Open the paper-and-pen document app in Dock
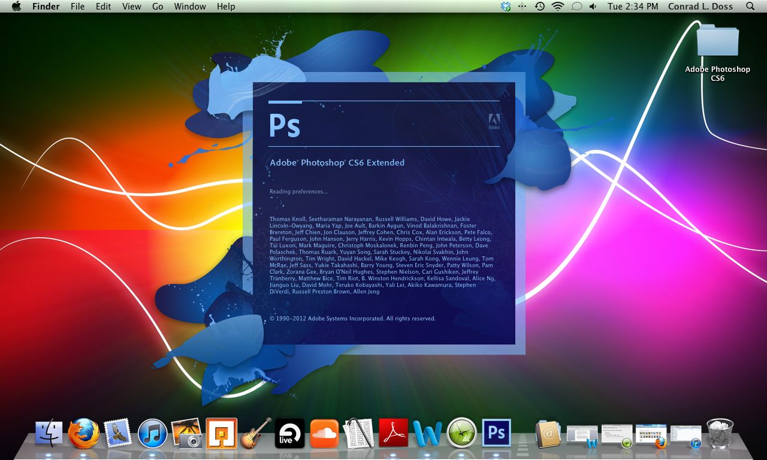This screenshot has height=460, width=767. pyautogui.click(x=358, y=433)
